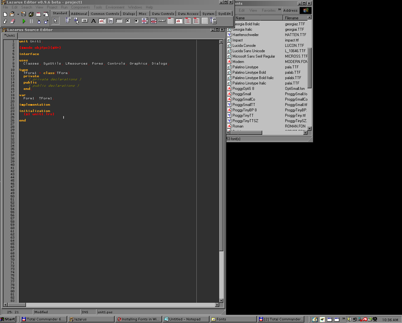The image size is (402, 323).
Task: Switch to the Common Controls tab
Action: tap(105, 14)
